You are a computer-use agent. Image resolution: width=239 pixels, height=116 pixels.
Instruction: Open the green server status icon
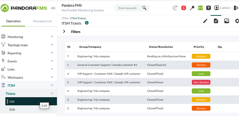(200, 8)
